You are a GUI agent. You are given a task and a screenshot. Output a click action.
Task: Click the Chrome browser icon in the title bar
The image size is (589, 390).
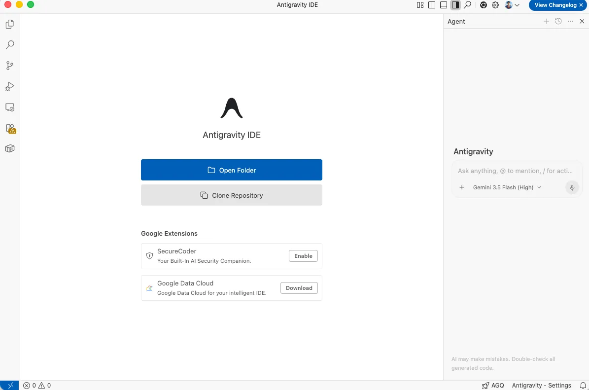pyautogui.click(x=484, y=5)
